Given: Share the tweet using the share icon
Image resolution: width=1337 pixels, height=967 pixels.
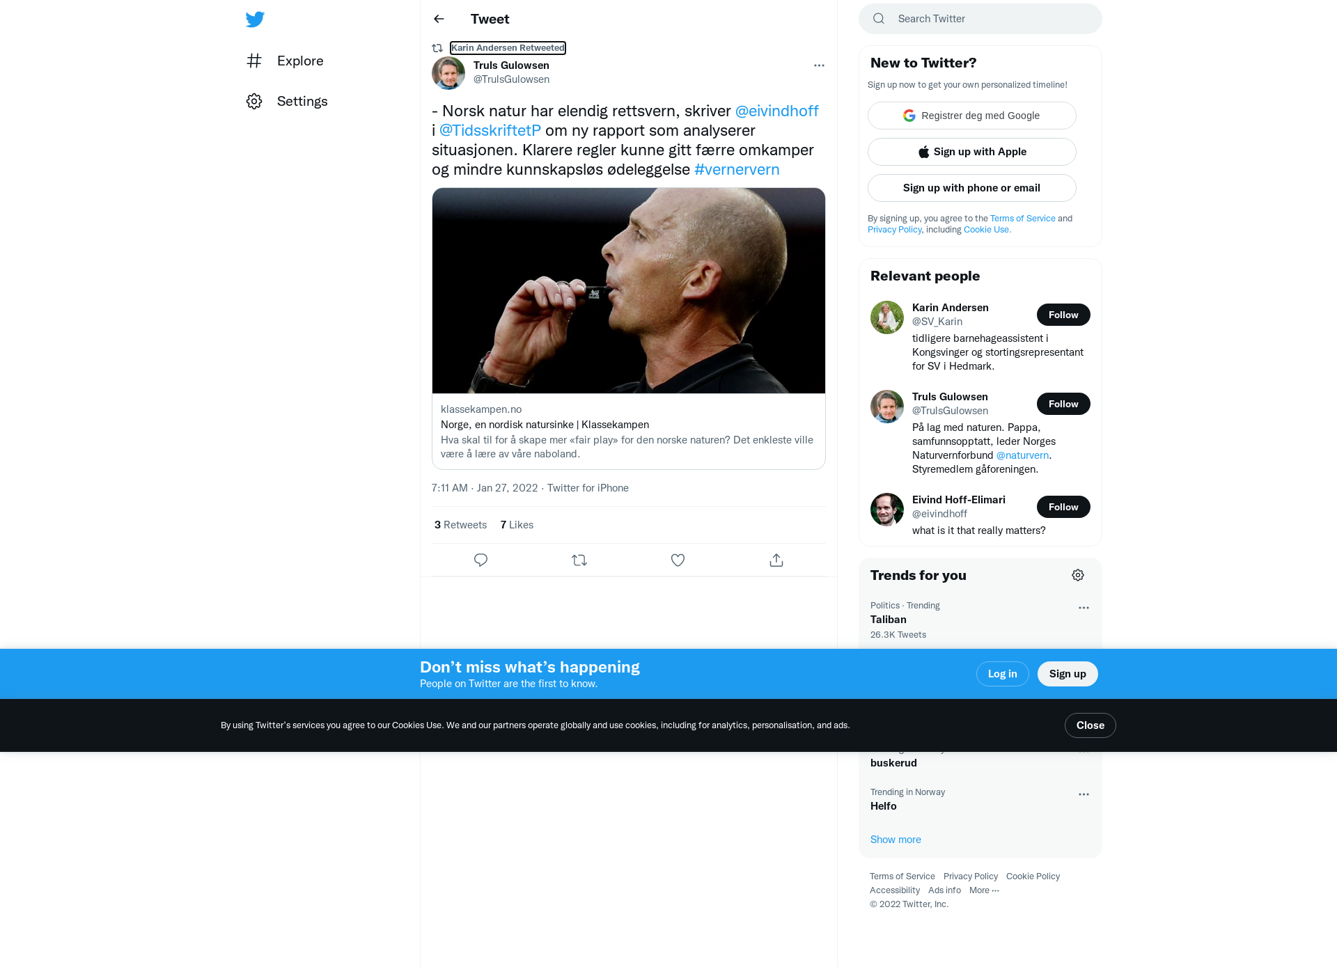Looking at the screenshot, I should click(776, 560).
